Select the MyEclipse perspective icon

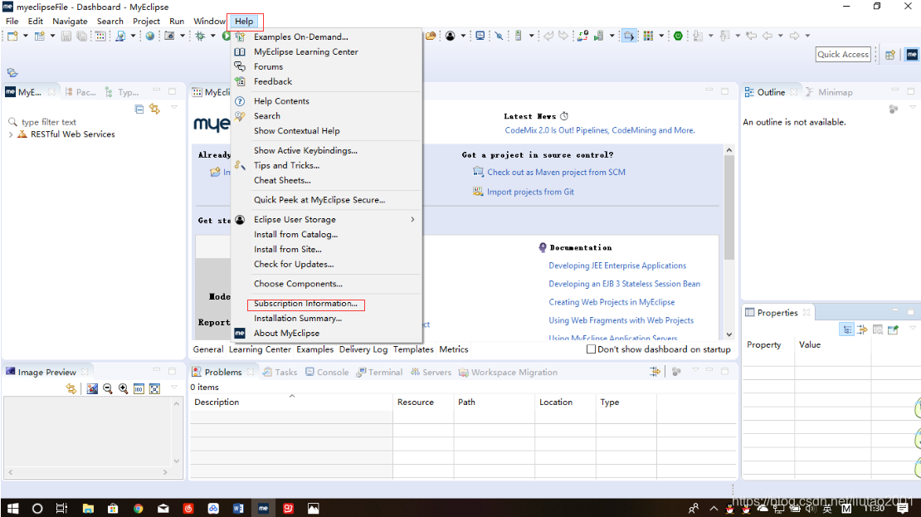tap(912, 55)
